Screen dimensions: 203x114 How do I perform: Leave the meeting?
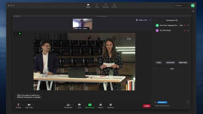147,106
